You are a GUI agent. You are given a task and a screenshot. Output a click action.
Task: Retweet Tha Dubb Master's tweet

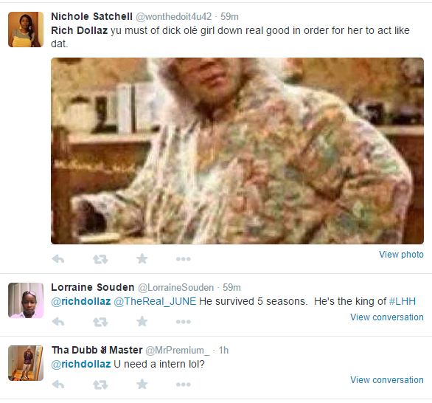100,385
